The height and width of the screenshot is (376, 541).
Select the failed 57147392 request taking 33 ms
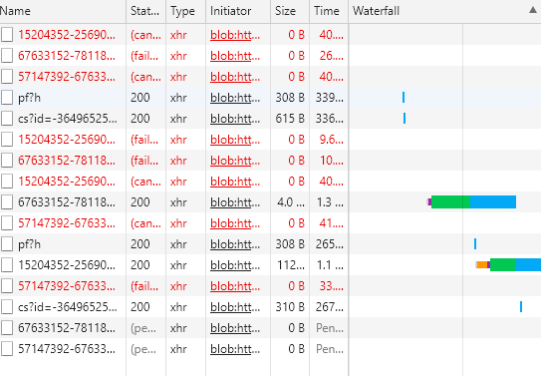click(67, 286)
